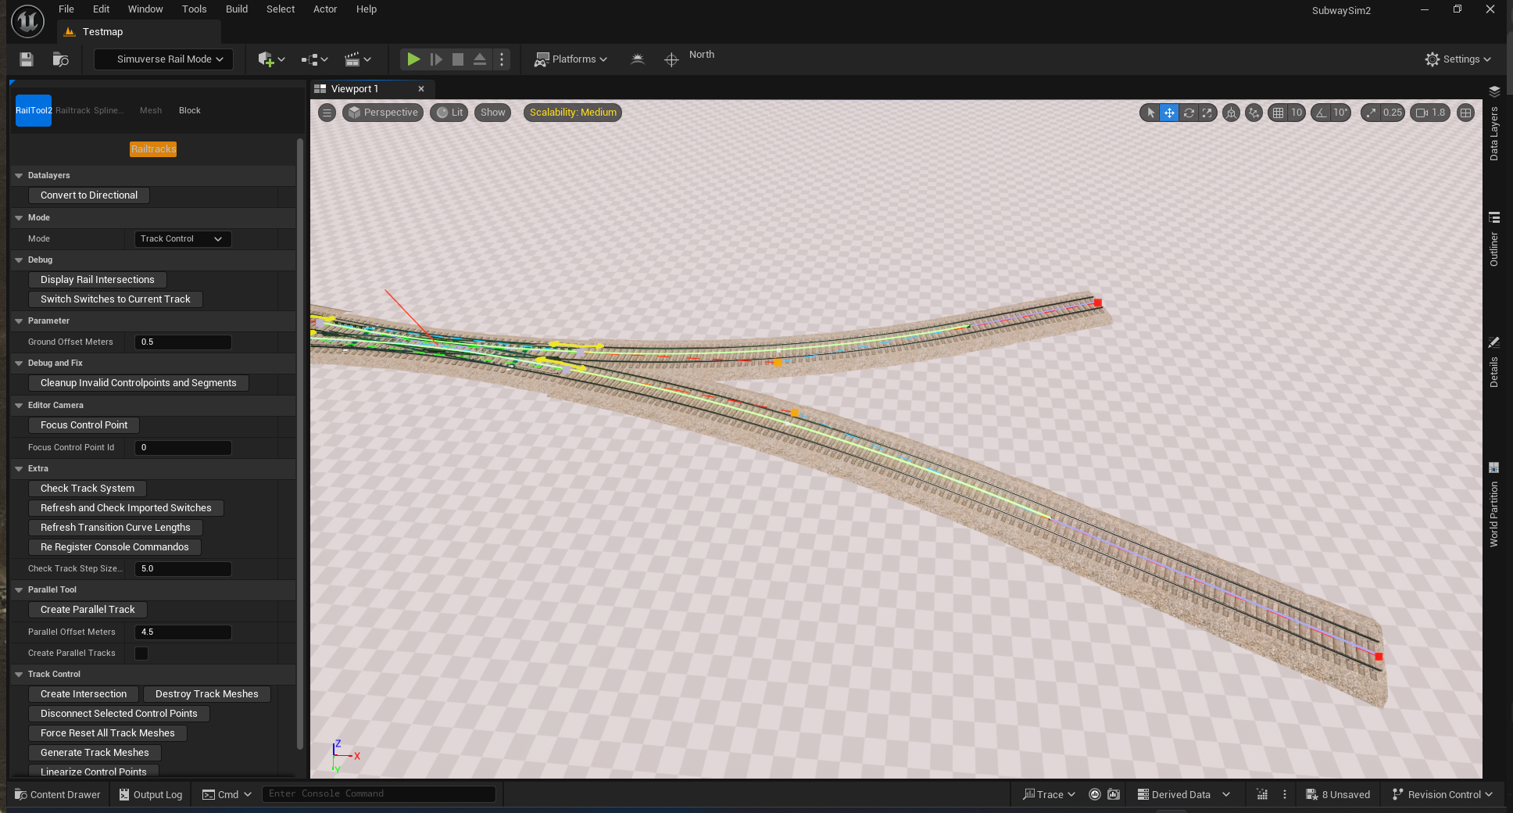Click the Browse content folder icon
The height and width of the screenshot is (813, 1513).
tap(60, 59)
